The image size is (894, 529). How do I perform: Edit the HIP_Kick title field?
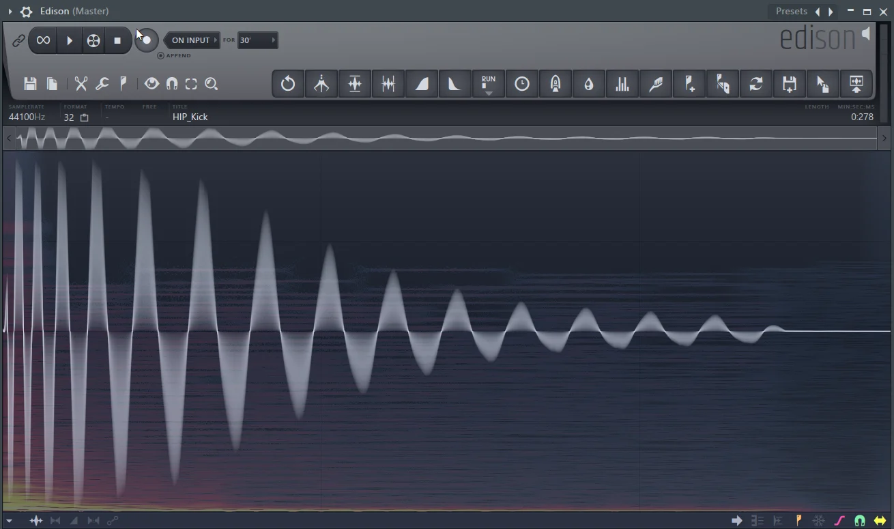190,117
